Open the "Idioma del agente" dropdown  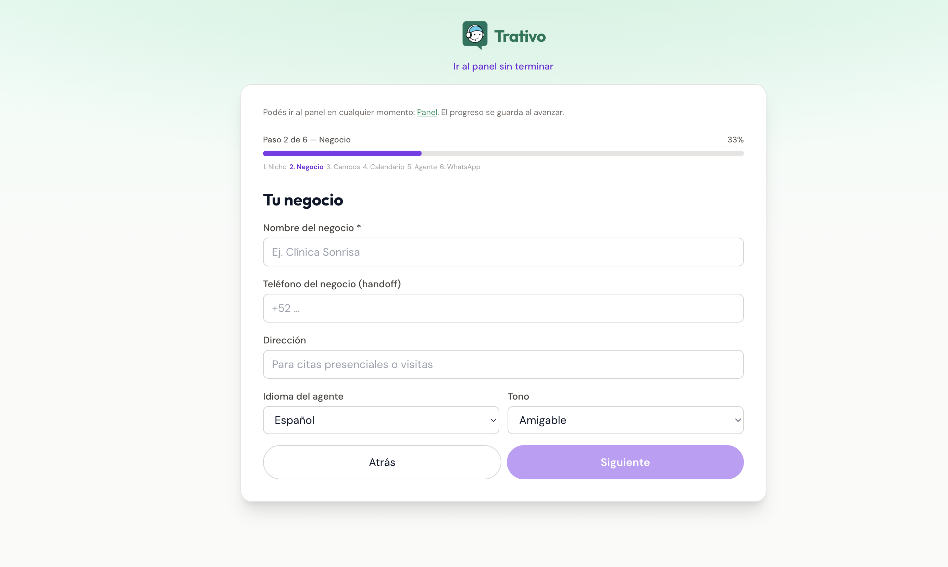381,420
